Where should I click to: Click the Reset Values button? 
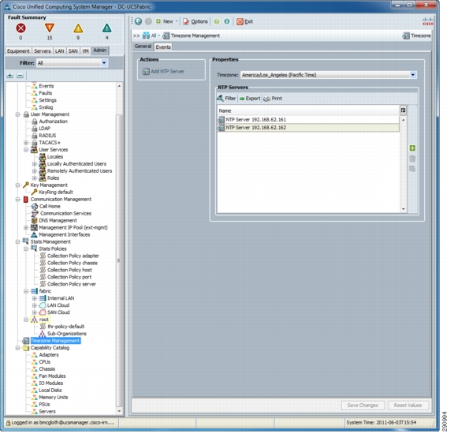(407, 405)
